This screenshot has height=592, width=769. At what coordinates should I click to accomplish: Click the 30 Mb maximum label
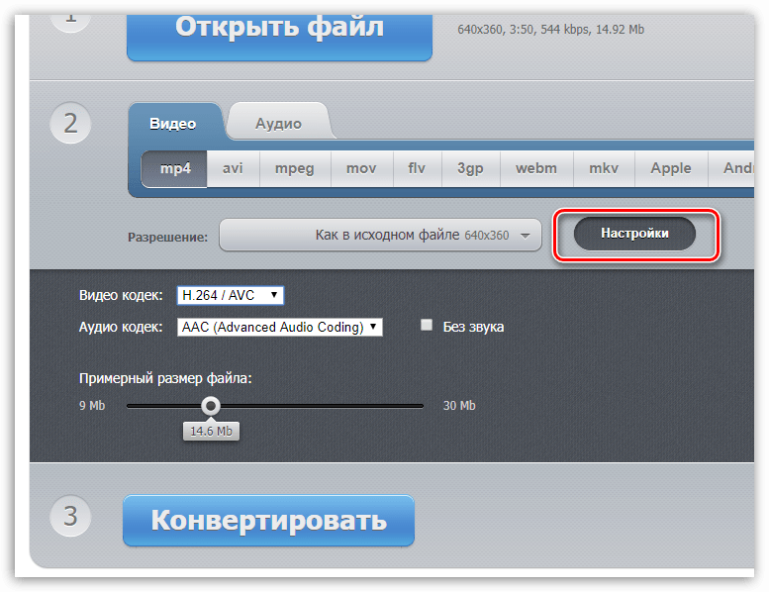click(x=459, y=406)
